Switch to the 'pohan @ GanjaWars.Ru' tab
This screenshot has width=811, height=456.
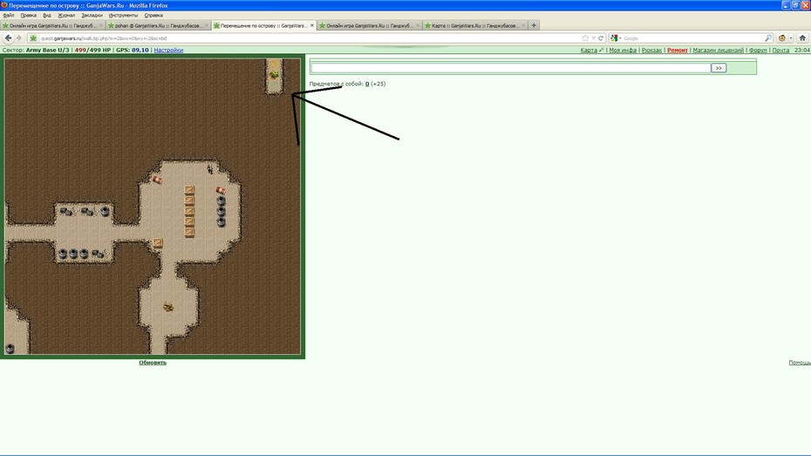click(x=157, y=25)
